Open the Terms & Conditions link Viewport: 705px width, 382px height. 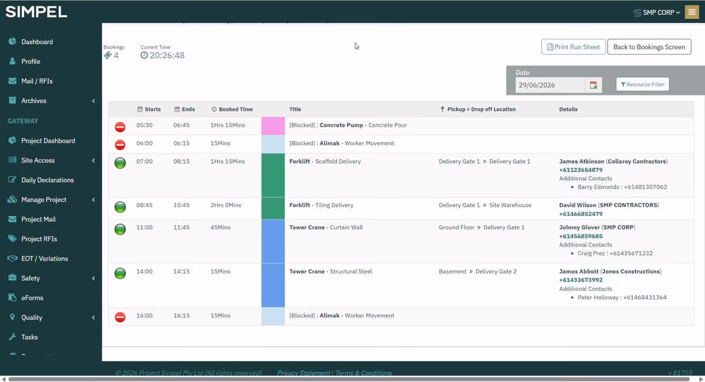[364, 373]
